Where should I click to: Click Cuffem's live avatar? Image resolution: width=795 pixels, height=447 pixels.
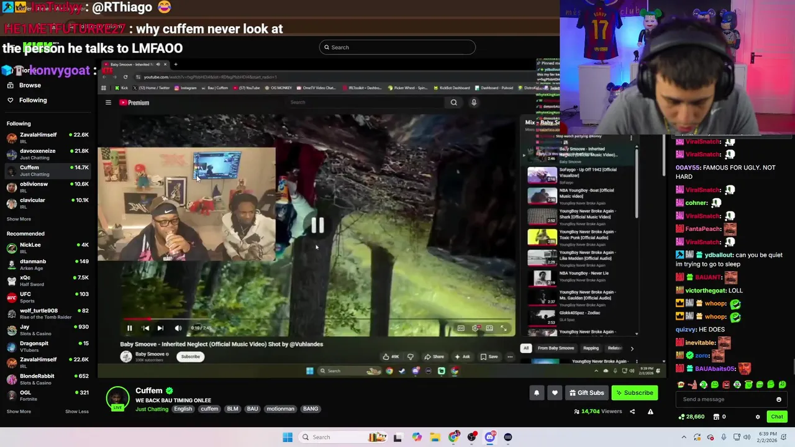pyautogui.click(x=117, y=399)
